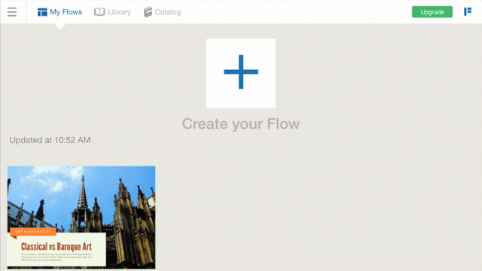Open the blue flag icon beside Upgrade
The image size is (482, 271).
pyautogui.click(x=468, y=12)
